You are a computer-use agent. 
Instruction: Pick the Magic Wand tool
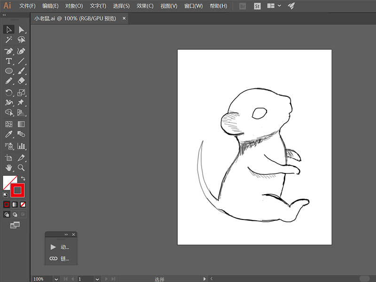[x=8, y=39]
